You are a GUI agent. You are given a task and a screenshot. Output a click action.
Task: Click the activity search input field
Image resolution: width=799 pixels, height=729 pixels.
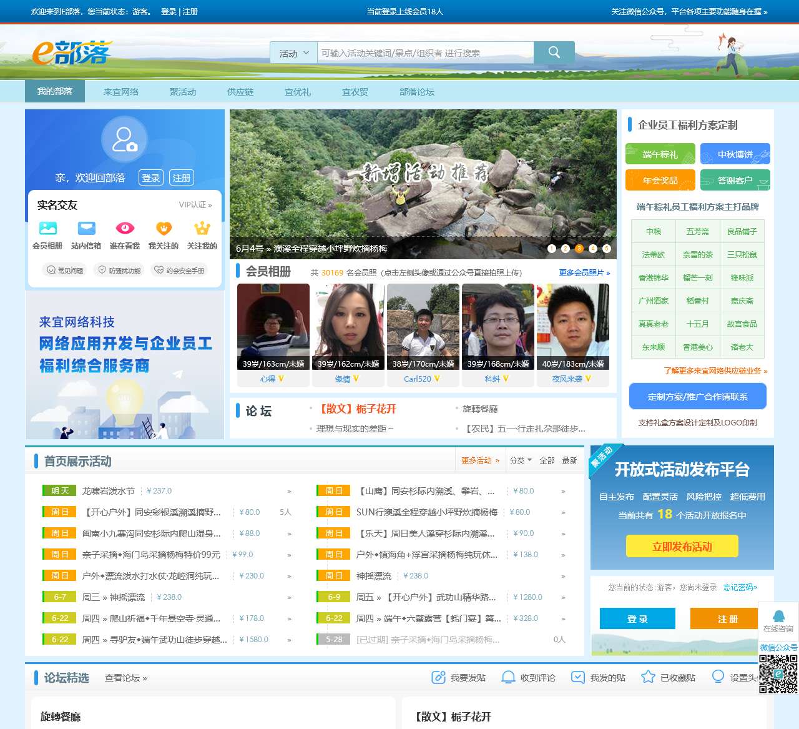426,53
